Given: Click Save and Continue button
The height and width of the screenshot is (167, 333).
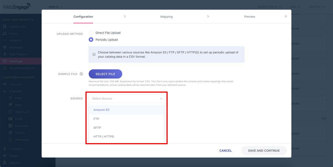Looking at the screenshot, I should (264, 151).
